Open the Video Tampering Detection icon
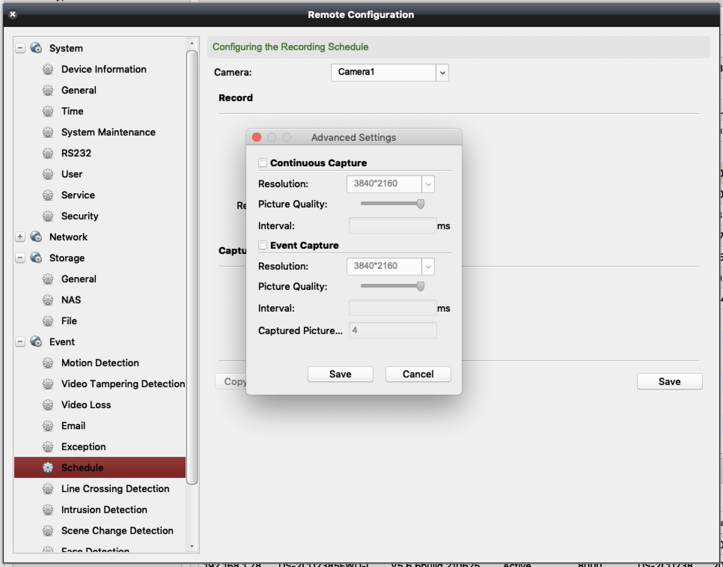The width and height of the screenshot is (723, 567). click(x=48, y=383)
